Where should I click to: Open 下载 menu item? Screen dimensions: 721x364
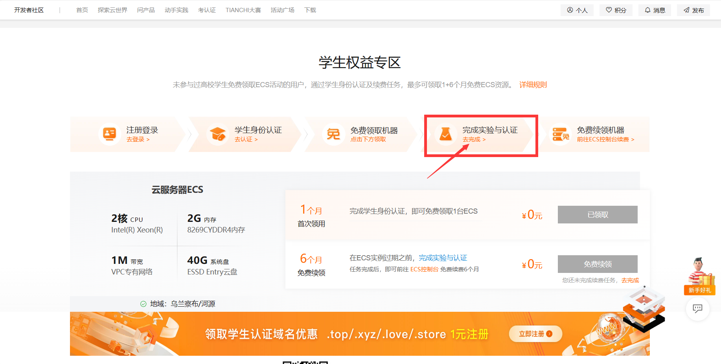coord(310,10)
